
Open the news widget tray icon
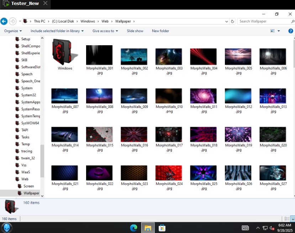[x=245, y=228]
